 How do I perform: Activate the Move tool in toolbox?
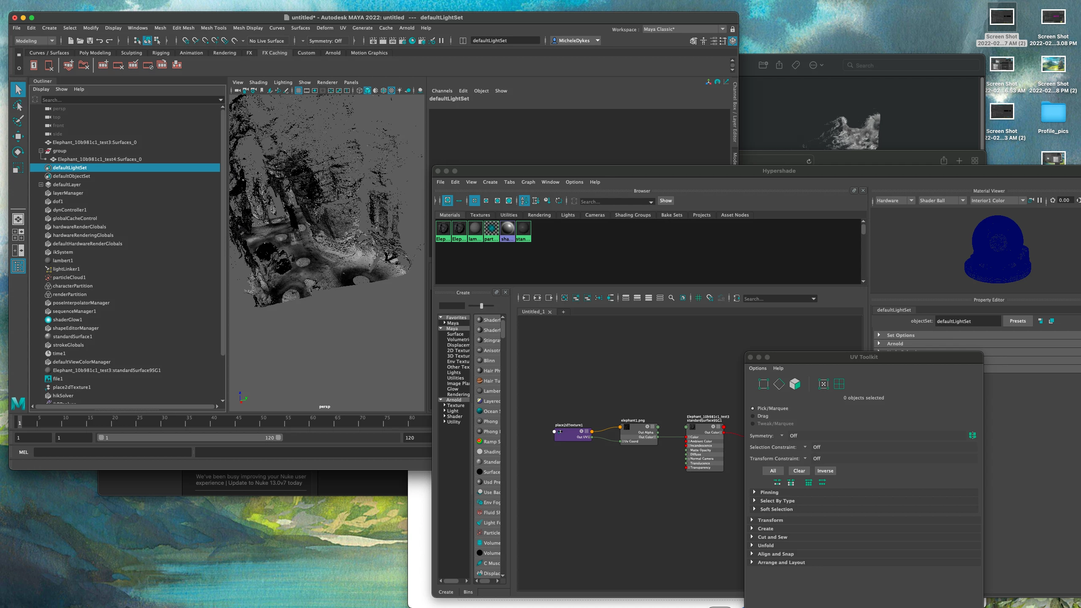[18, 136]
